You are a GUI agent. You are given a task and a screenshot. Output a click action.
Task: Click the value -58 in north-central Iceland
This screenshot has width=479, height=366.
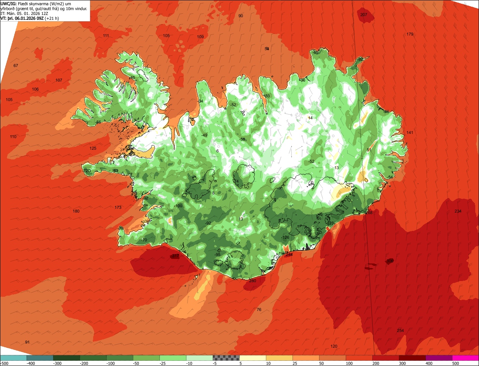pos(242,139)
